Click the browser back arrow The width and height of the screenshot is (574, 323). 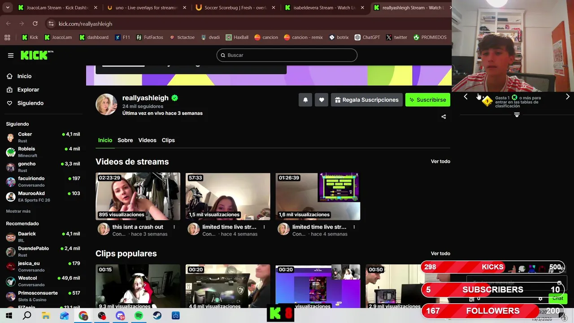9,23
